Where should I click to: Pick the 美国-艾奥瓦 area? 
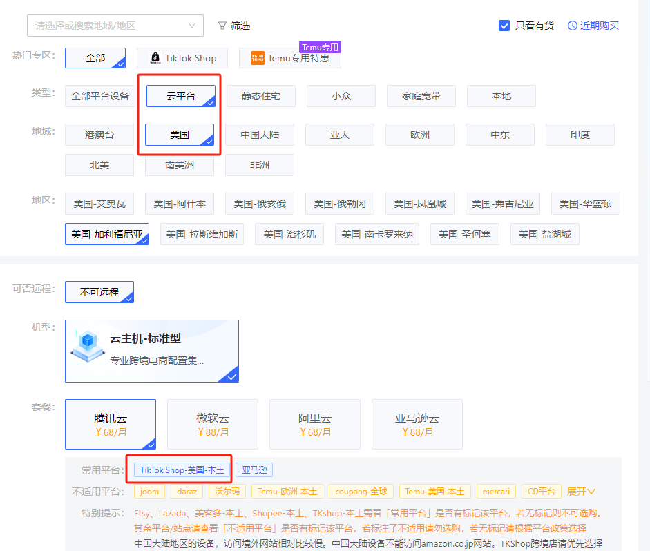coord(99,204)
